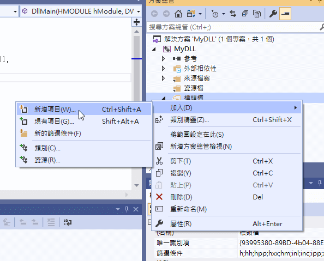
Task: Click the 搜尋方案總管 search field
Action: click(x=233, y=27)
